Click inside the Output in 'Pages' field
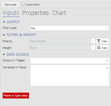The width and height of the screenshot is (111, 106). [70, 61]
